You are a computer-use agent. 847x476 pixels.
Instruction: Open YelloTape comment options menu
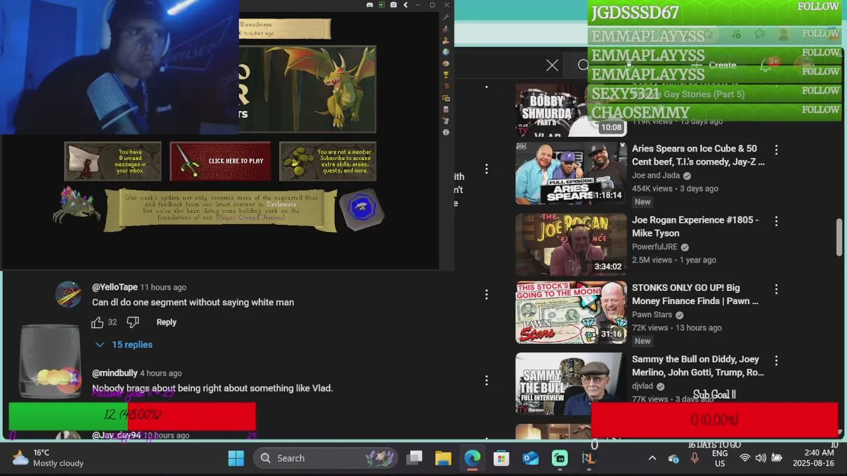(486, 294)
